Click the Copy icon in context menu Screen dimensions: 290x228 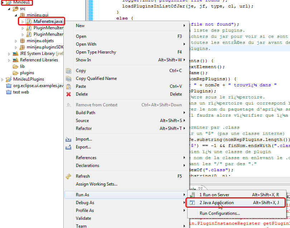69,71
